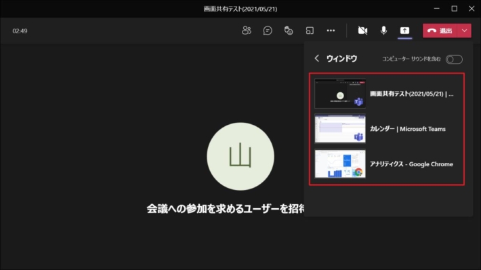This screenshot has width=481, height=270.
Task: Toggle コンピューター サウンドを含む switch
Action: [x=454, y=59]
